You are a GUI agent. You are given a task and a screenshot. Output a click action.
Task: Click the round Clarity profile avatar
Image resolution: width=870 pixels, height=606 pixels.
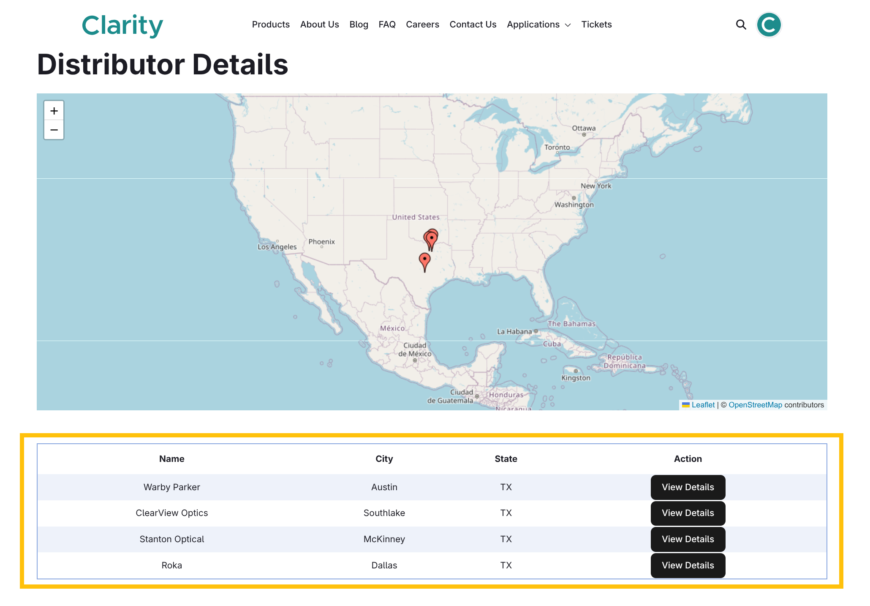click(x=769, y=25)
